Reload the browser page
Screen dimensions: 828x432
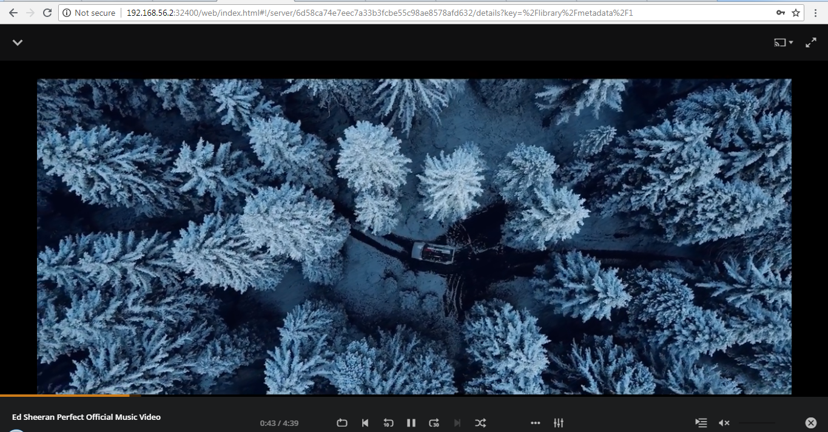pyautogui.click(x=47, y=13)
